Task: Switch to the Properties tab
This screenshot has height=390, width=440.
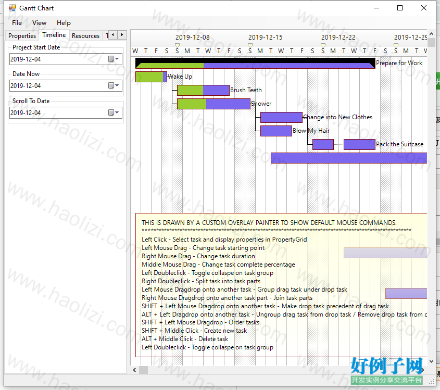Action: [x=22, y=35]
